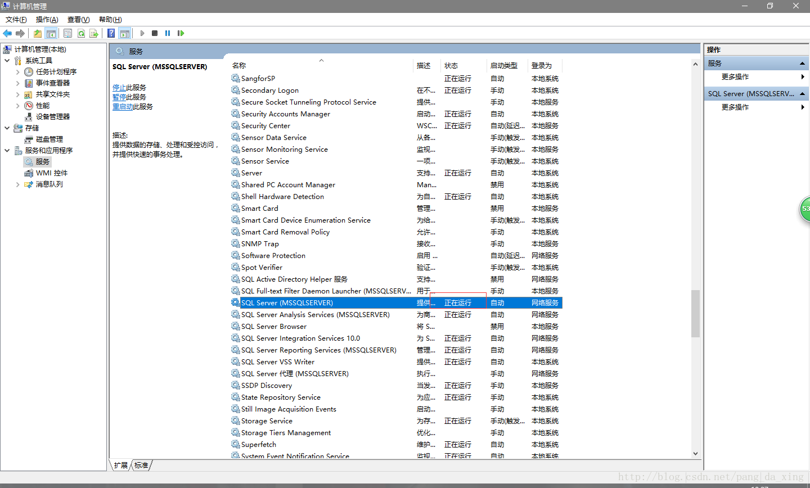
Task: Collapse the 服务 actions section arrow
Action: point(802,64)
